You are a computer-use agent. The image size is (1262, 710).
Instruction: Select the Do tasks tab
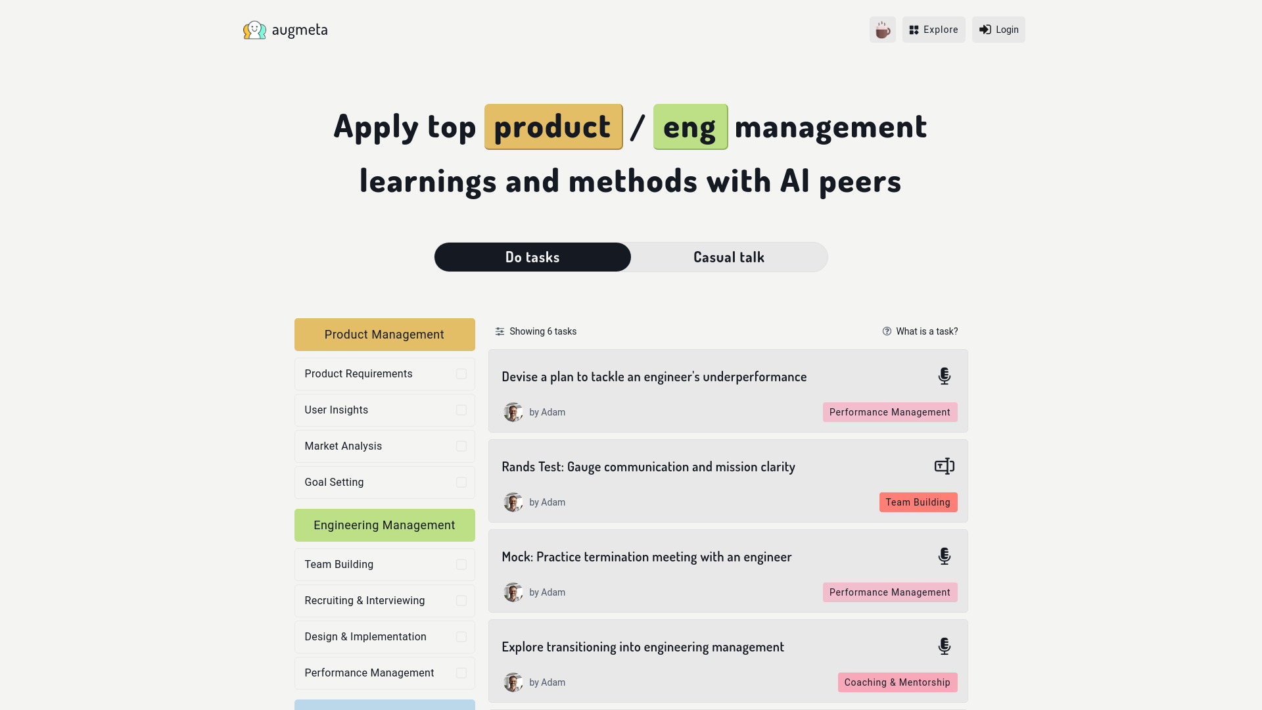coord(532,256)
